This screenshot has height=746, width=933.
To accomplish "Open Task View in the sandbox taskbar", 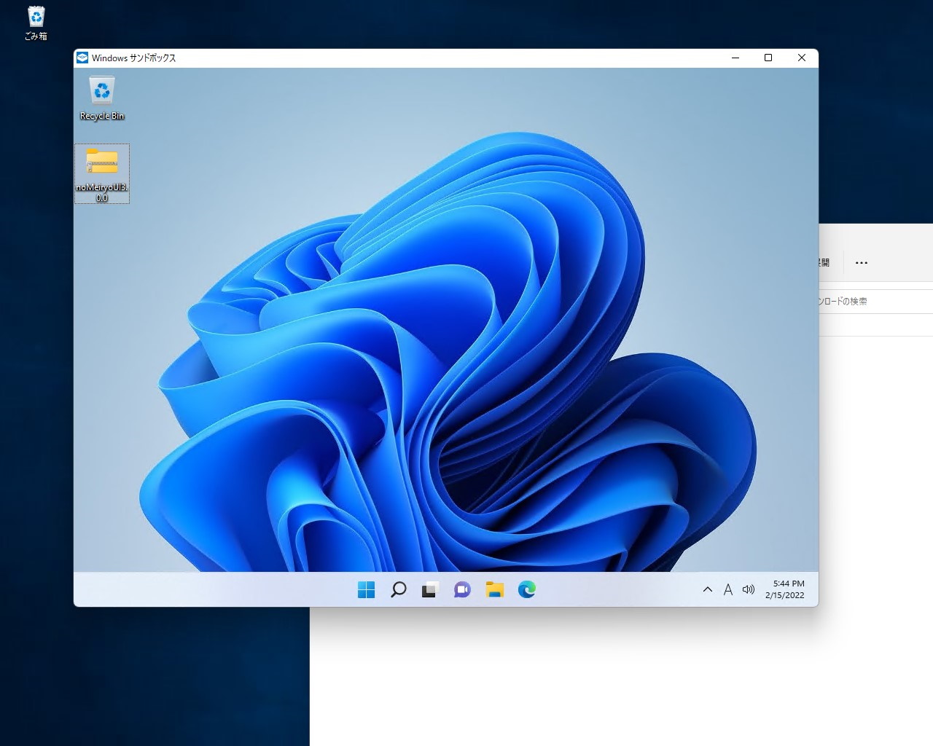I will (430, 589).
